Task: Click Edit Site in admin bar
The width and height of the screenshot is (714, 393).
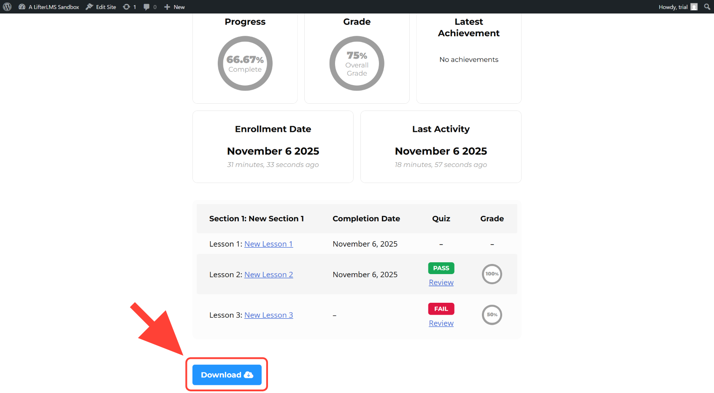Action: coord(101,7)
